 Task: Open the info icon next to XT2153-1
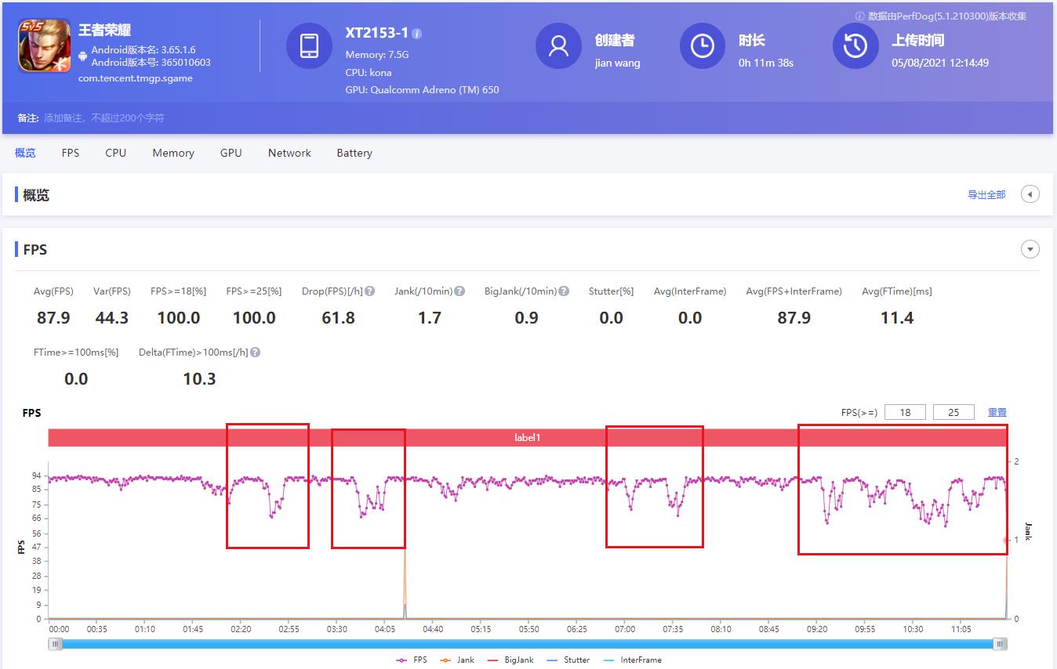[x=416, y=34]
